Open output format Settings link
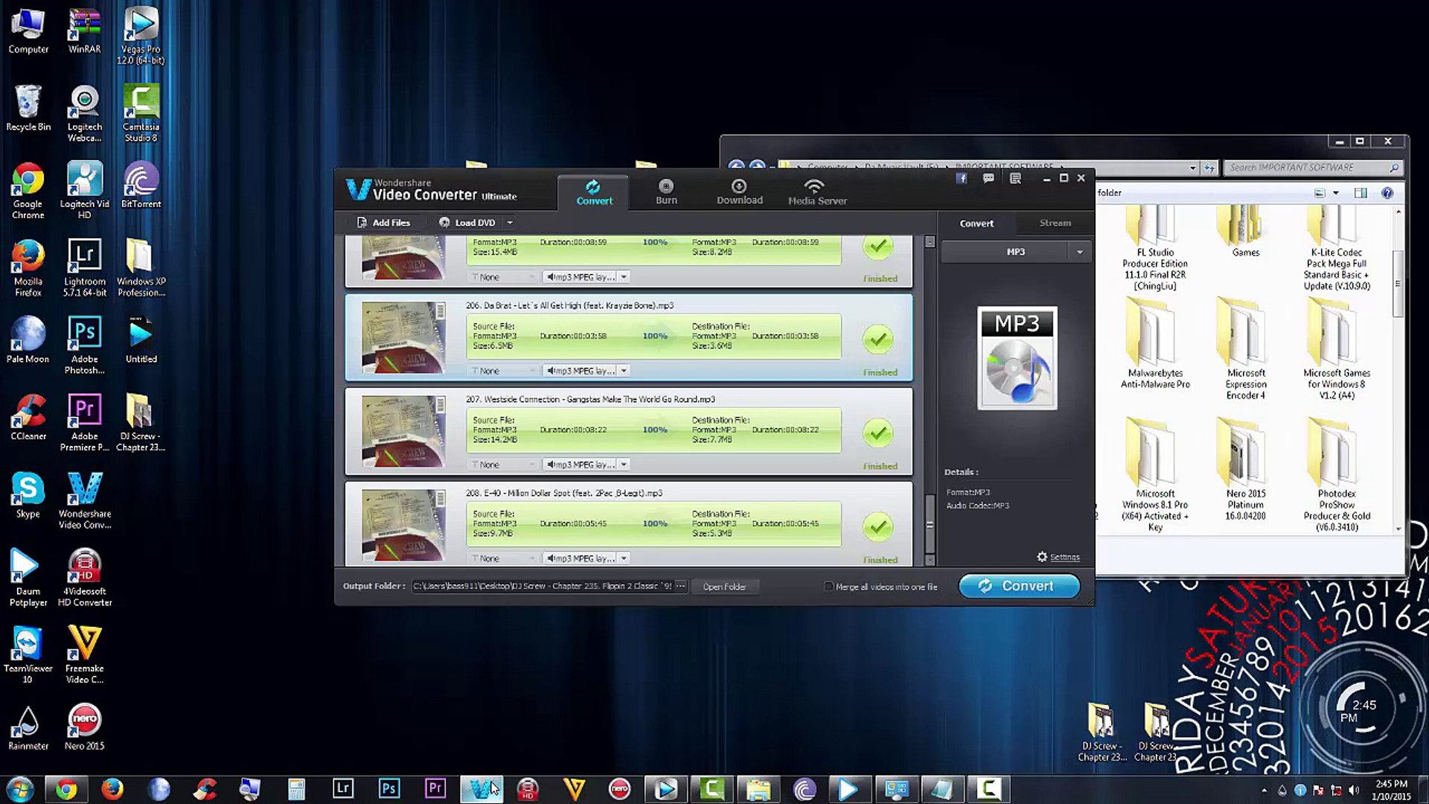Screen dimensions: 1429x804 point(1058,557)
